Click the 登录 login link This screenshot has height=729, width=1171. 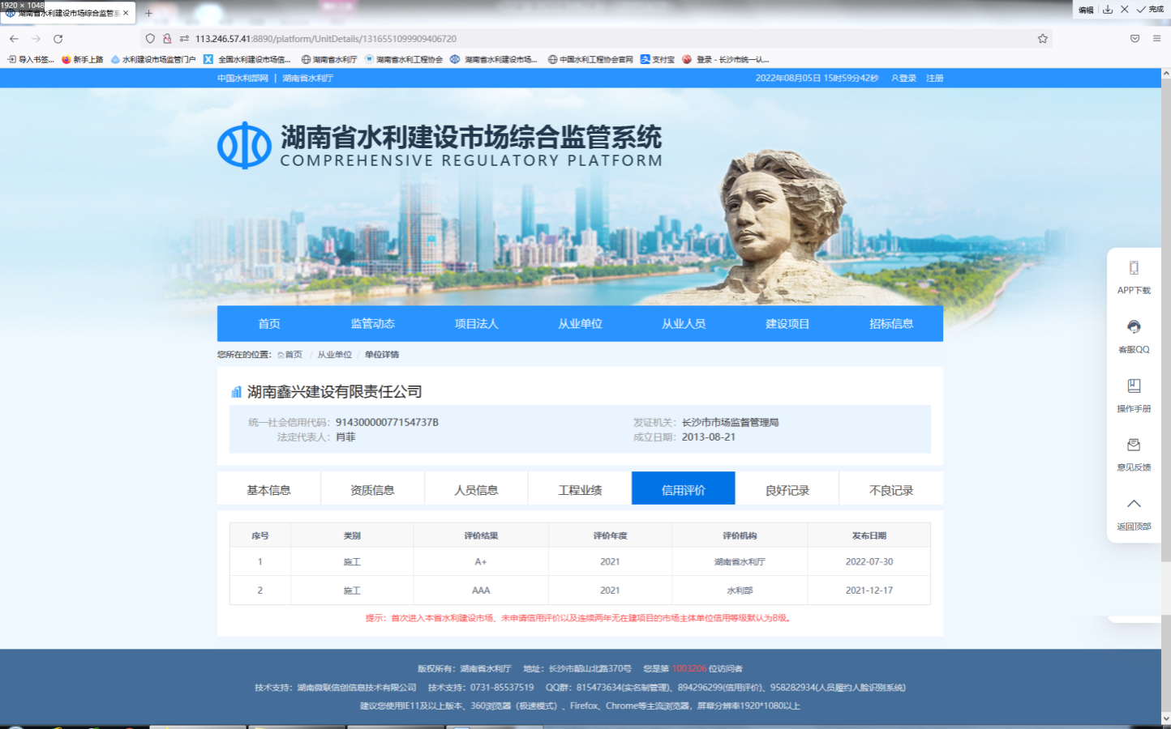[904, 79]
